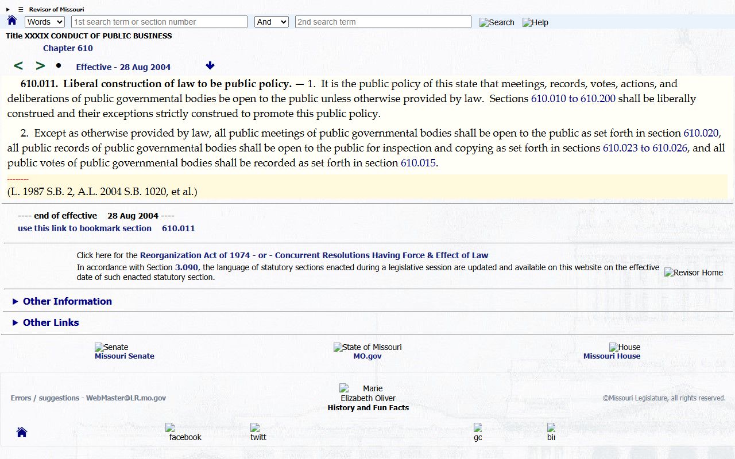Click the google icon in footer
This screenshot has width=735, height=459.
coord(478,433)
